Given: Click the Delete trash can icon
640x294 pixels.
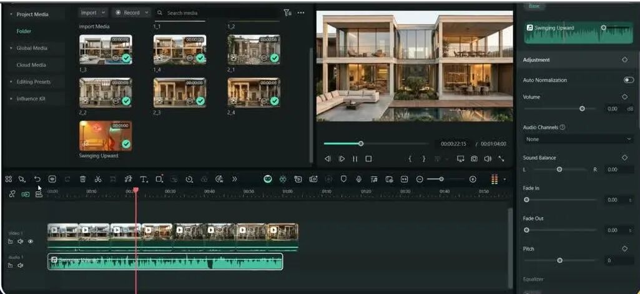Looking at the screenshot, I should (82, 179).
